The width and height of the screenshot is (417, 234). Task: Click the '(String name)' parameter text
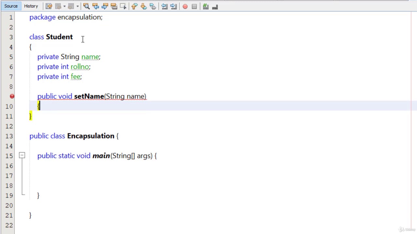tap(125, 96)
